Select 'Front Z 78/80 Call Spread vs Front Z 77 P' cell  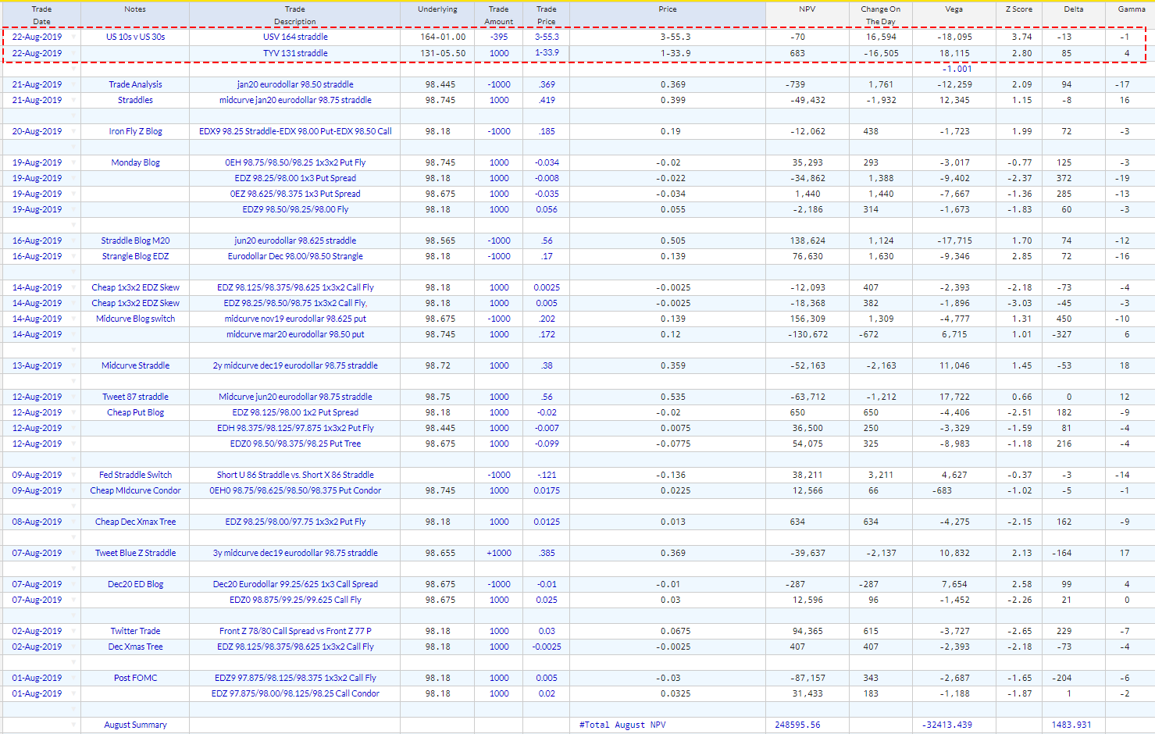point(295,631)
